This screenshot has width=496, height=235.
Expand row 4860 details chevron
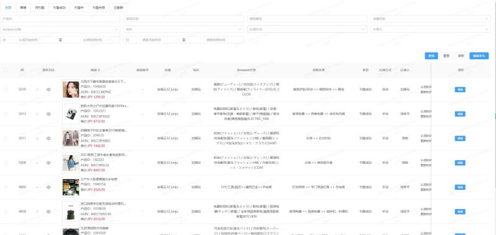click(x=37, y=187)
